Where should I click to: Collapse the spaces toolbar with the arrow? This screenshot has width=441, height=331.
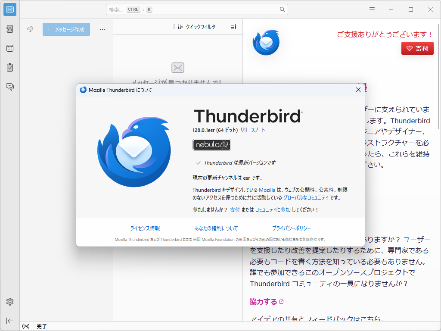(x=9, y=321)
